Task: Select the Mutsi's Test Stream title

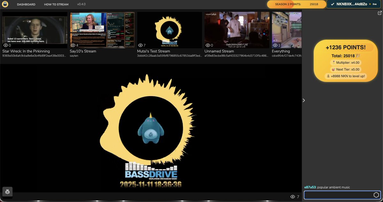Action: click(154, 51)
